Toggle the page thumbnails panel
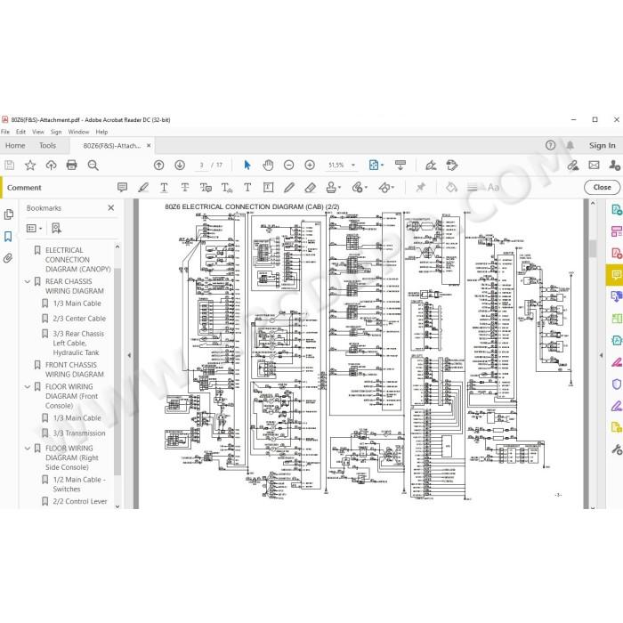 tap(8, 214)
